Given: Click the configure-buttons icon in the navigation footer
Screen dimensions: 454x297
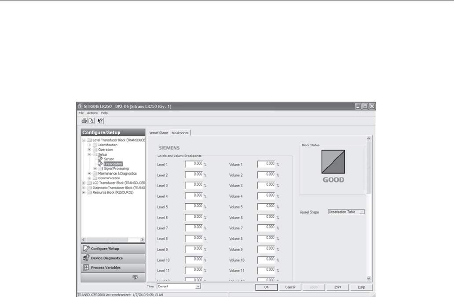Looking at the screenshot, I should tap(135, 277).
